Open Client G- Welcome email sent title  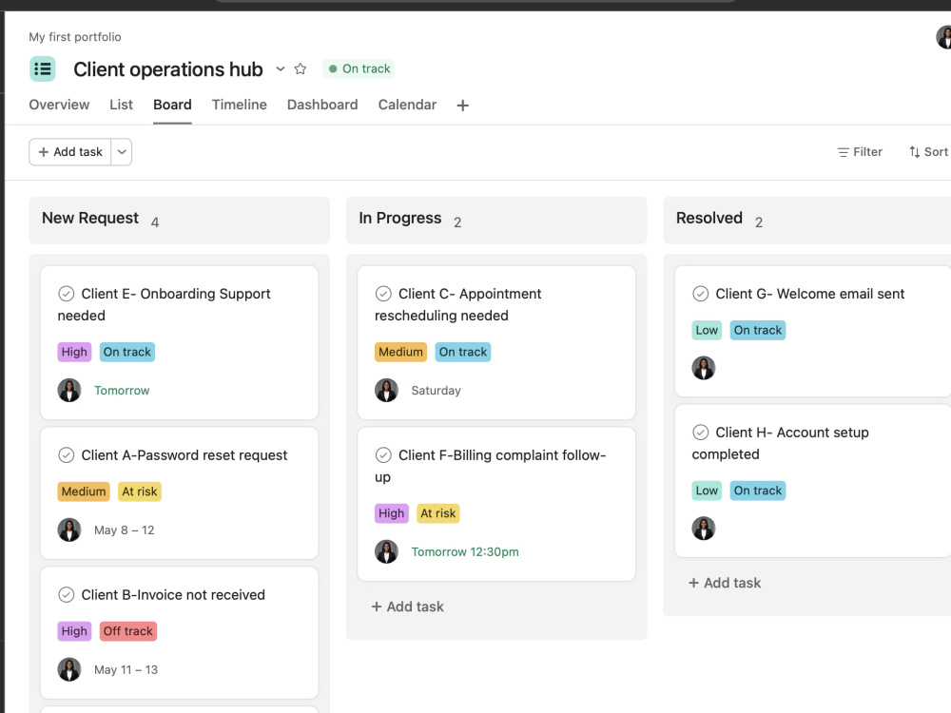[x=809, y=294]
